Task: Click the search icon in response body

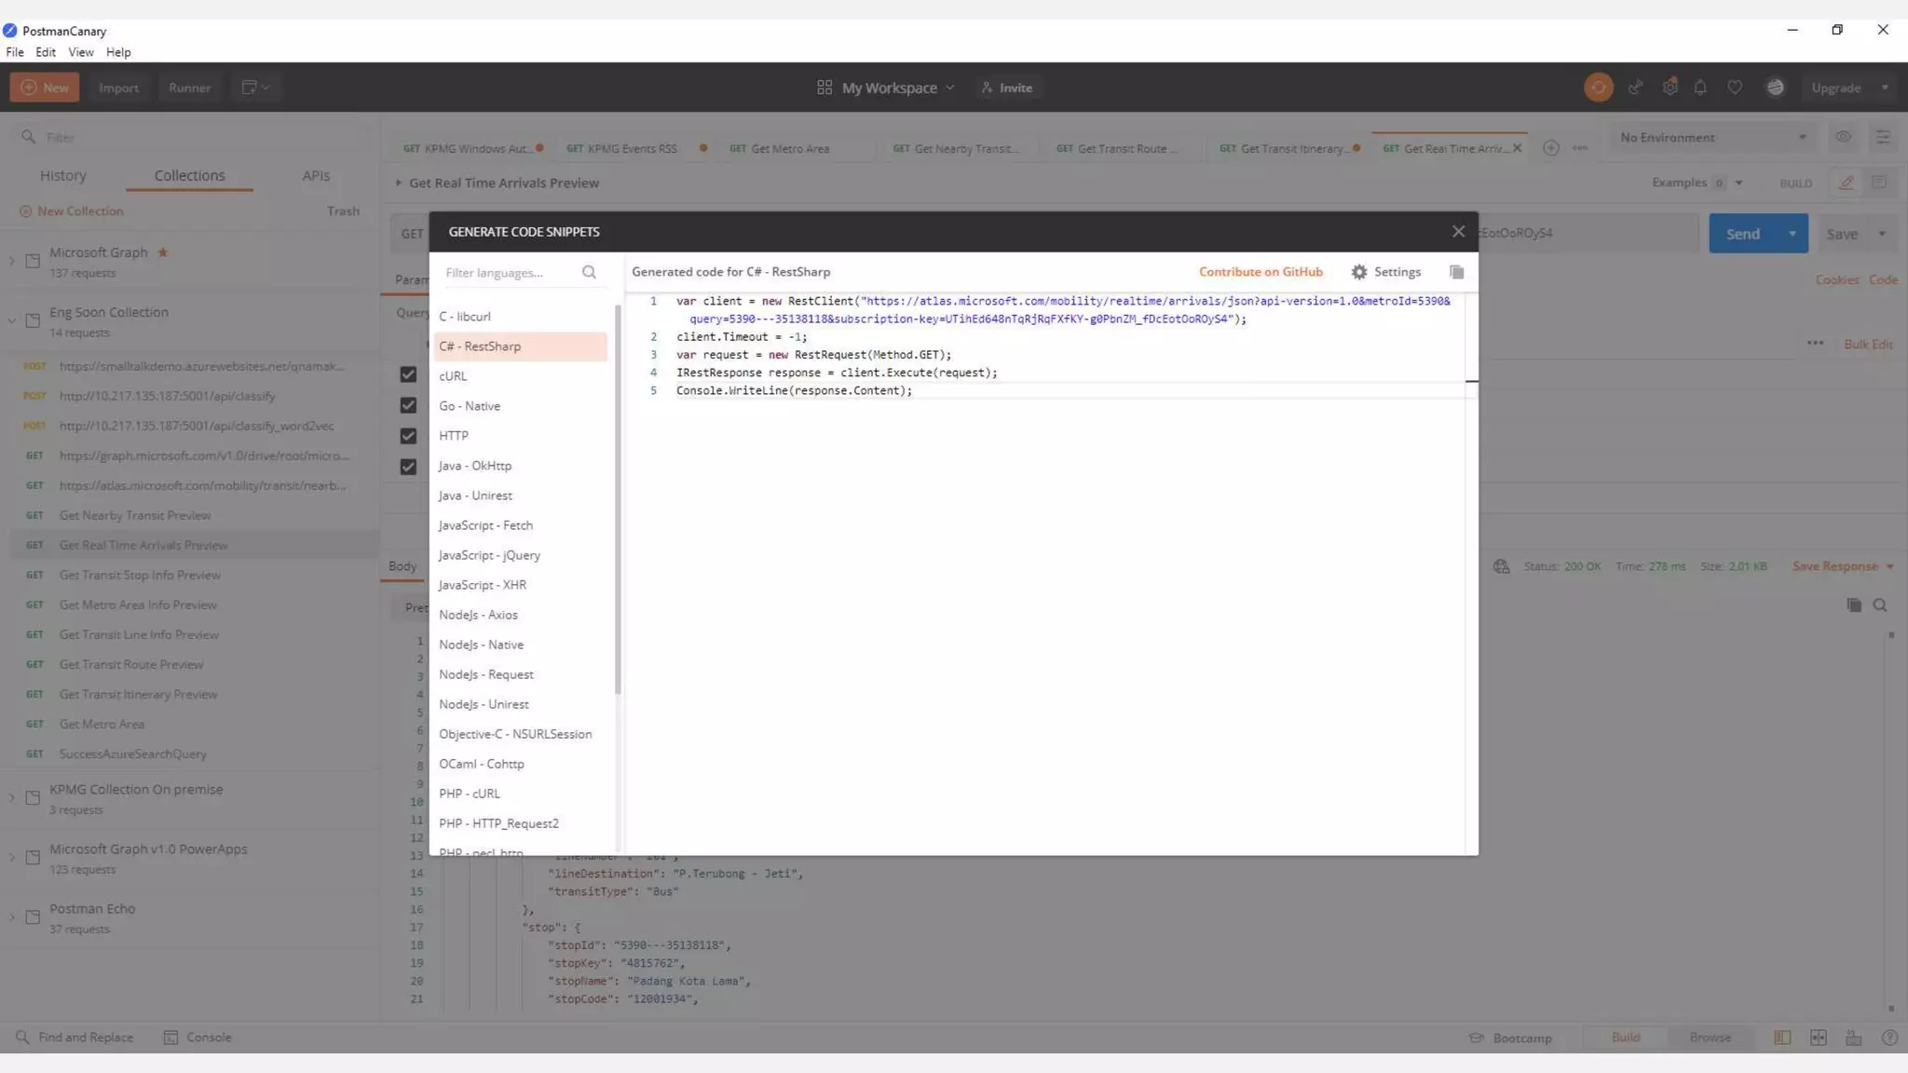Action: [x=1880, y=605]
